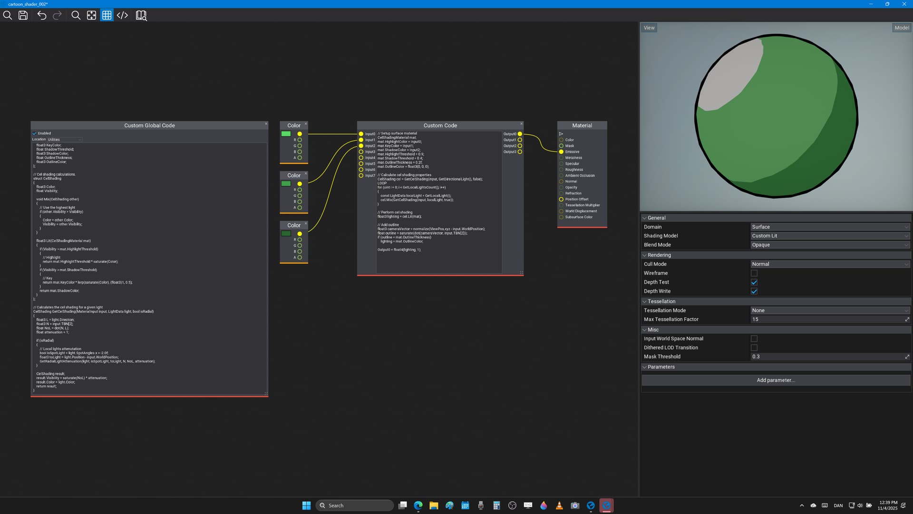The width and height of the screenshot is (913, 514).
Task: Click the Add parameter... button
Action: [776, 380]
